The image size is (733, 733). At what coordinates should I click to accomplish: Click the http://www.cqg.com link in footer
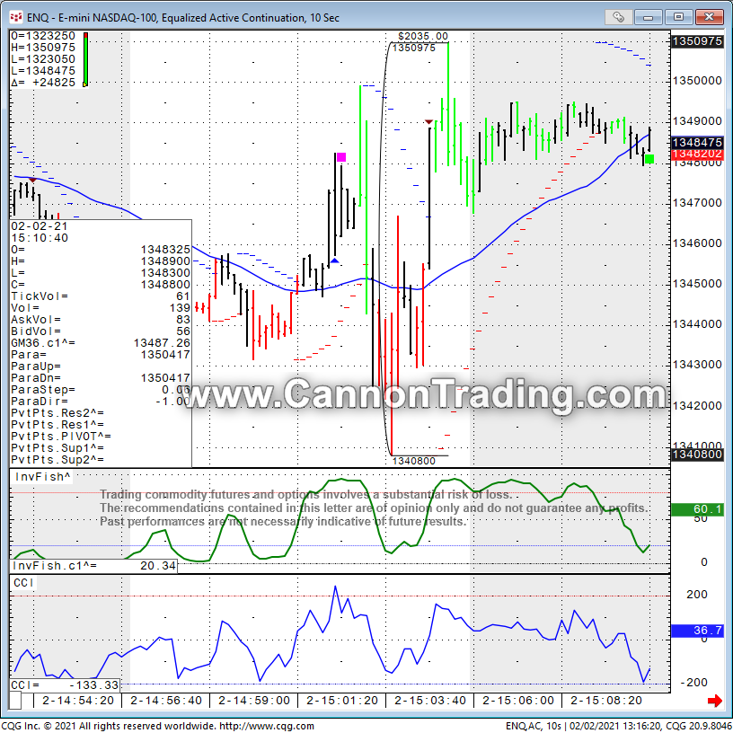pos(267,726)
